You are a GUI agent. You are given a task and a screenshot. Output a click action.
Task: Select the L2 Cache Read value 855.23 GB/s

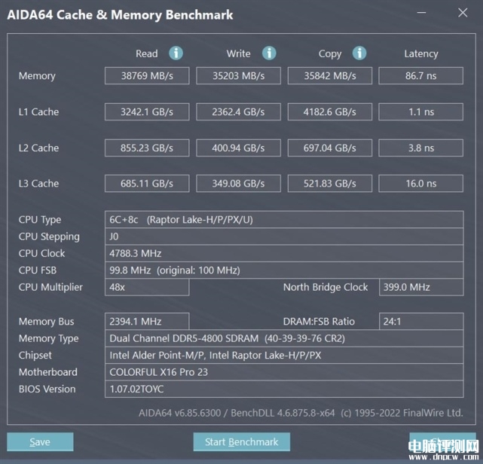(x=147, y=148)
